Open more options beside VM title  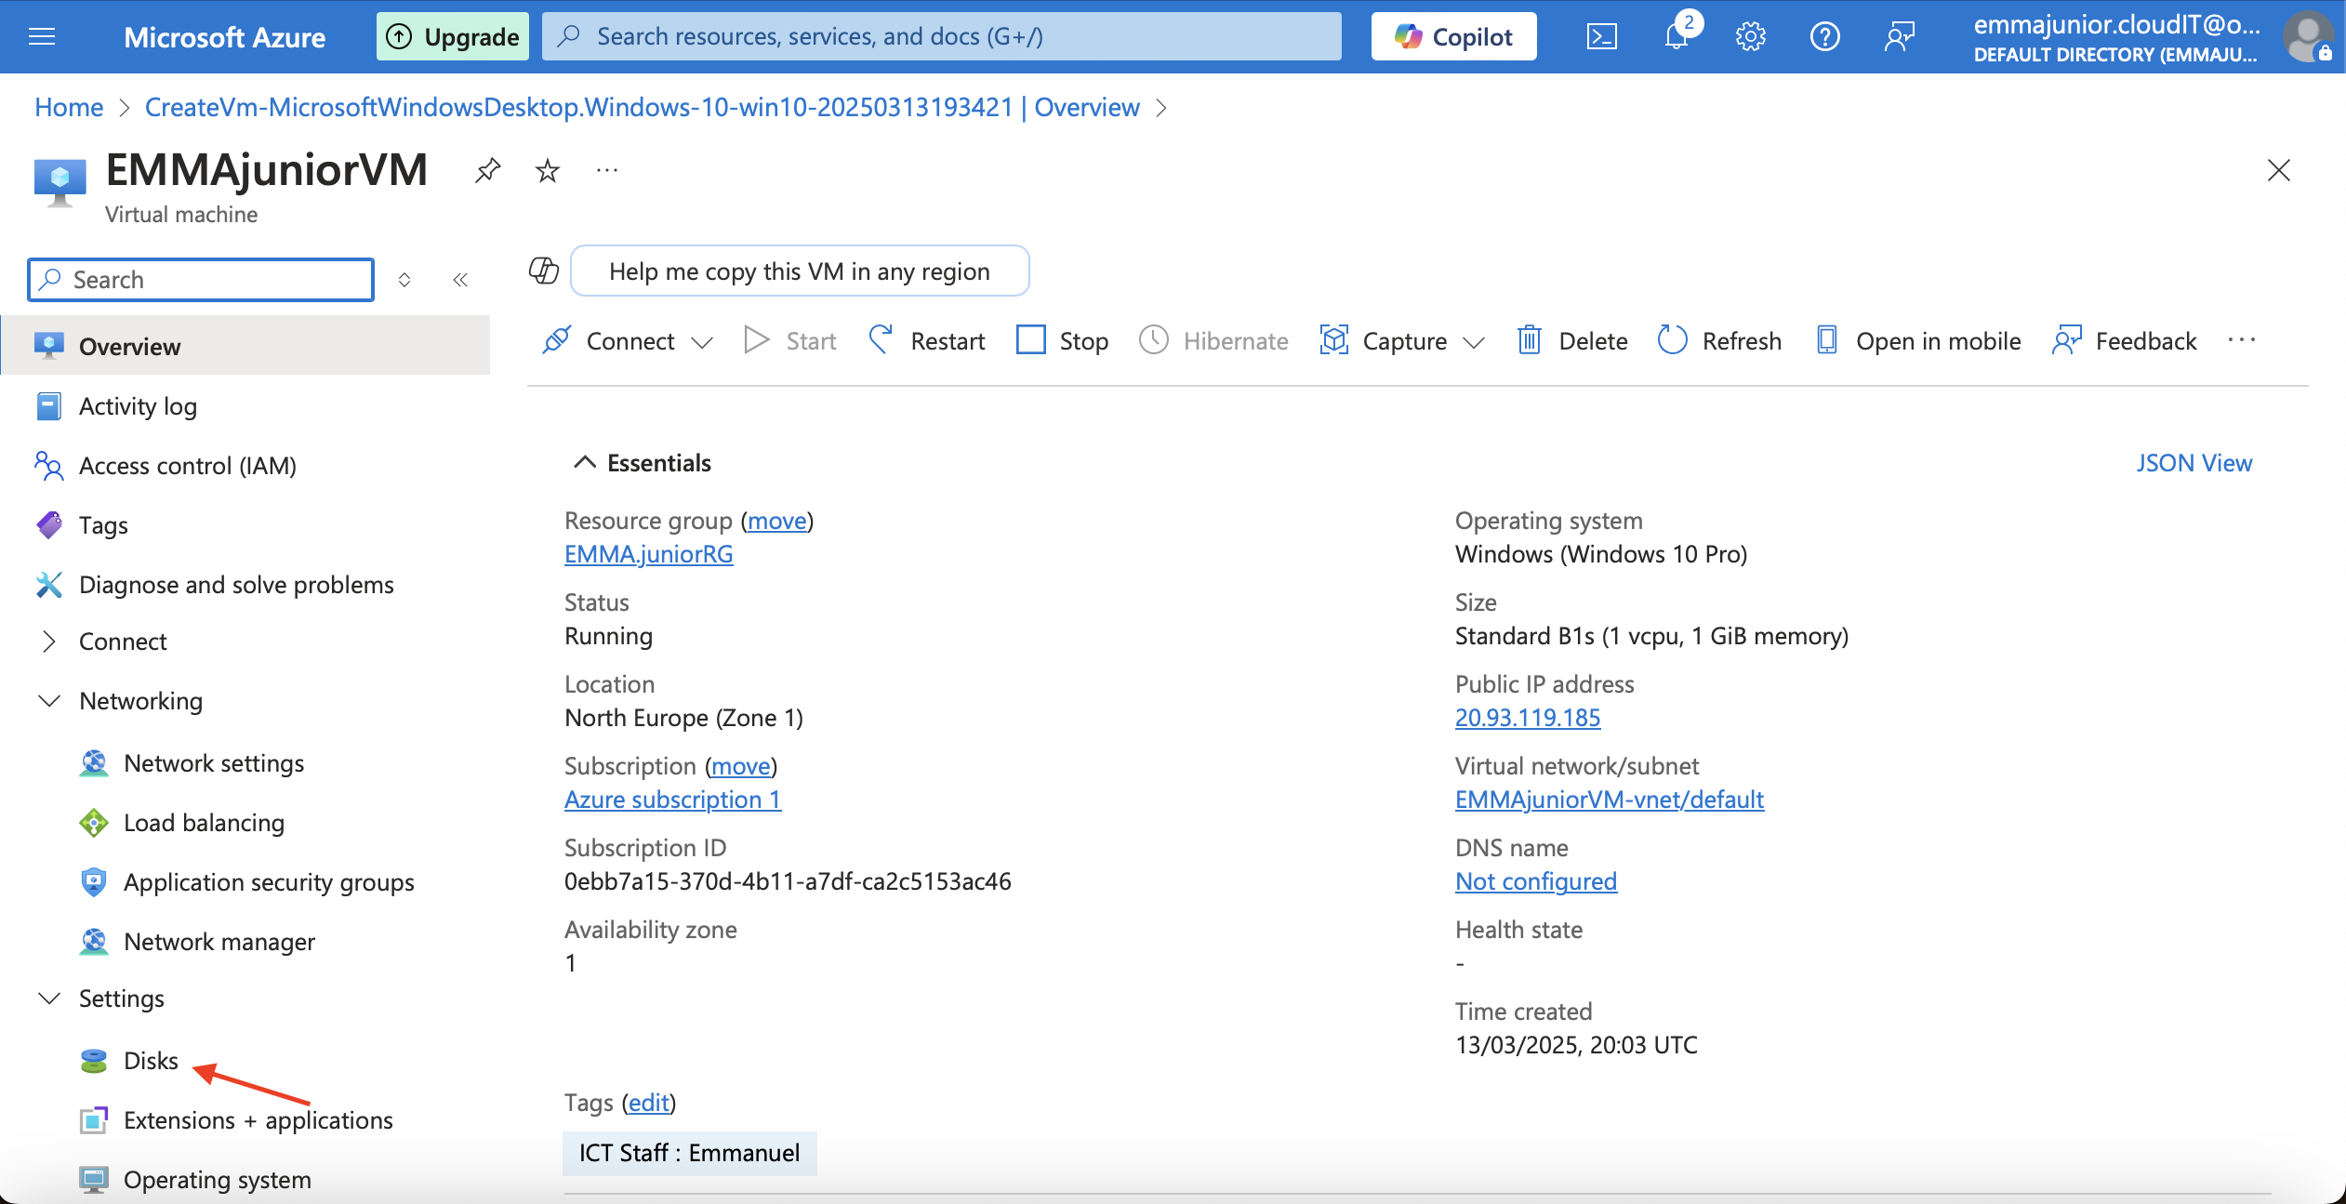(x=607, y=170)
